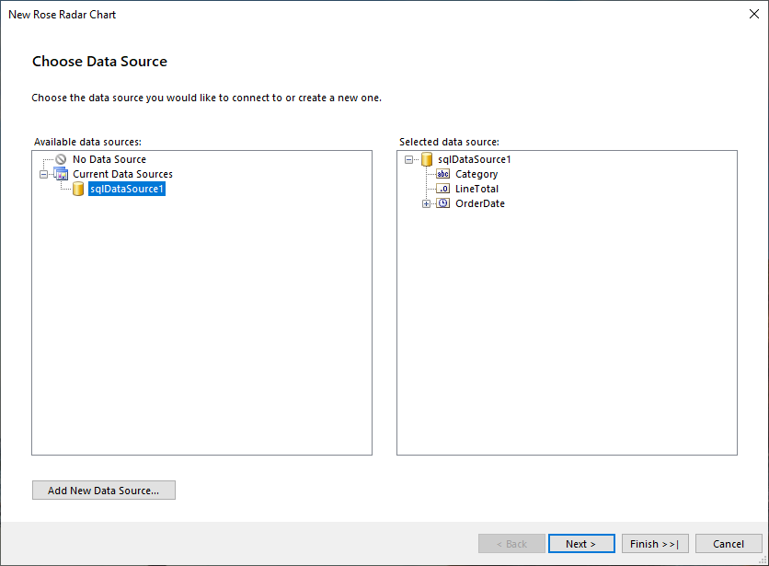Select the LineTotal field
Image resolution: width=769 pixels, height=566 pixels.
[x=476, y=189]
